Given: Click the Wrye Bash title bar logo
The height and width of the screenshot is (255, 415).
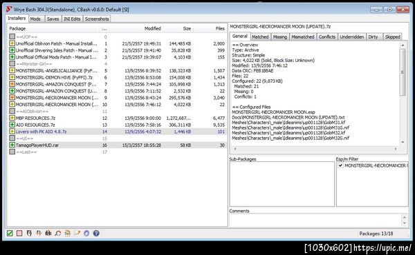Looking at the screenshot, I should click(x=9, y=10).
